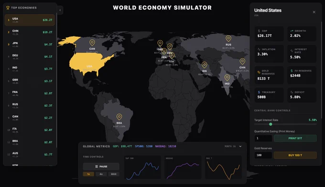Click the GDP: $98.47T global metric
Image resolution: width=325 pixels, height=187 pixels.
[x=122, y=146]
